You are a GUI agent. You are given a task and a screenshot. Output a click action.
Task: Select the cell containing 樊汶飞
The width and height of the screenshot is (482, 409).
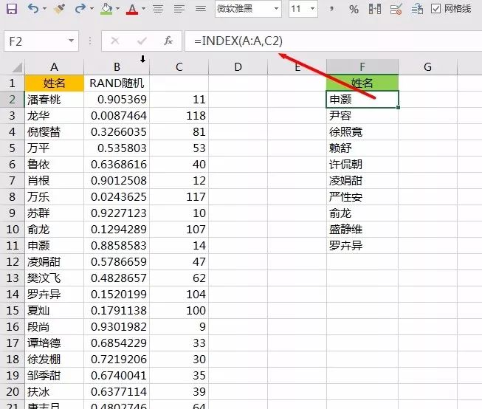point(54,278)
